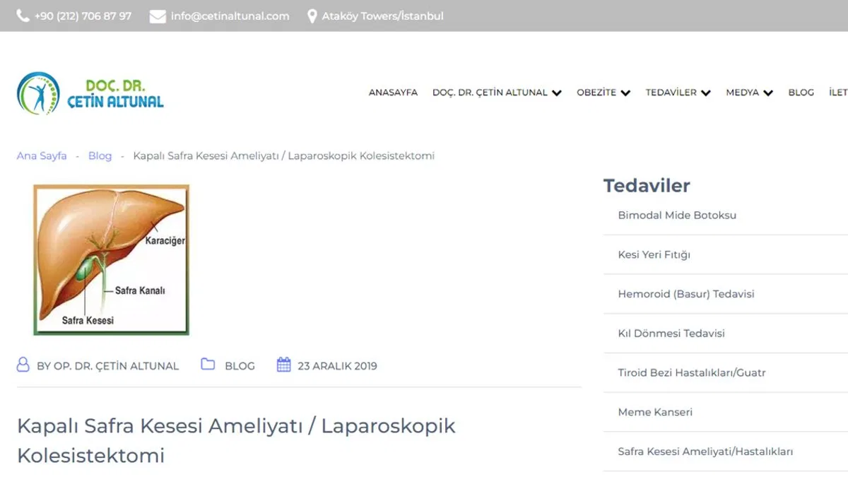Click the map pin location icon
The width and height of the screenshot is (848, 477).
click(x=312, y=16)
